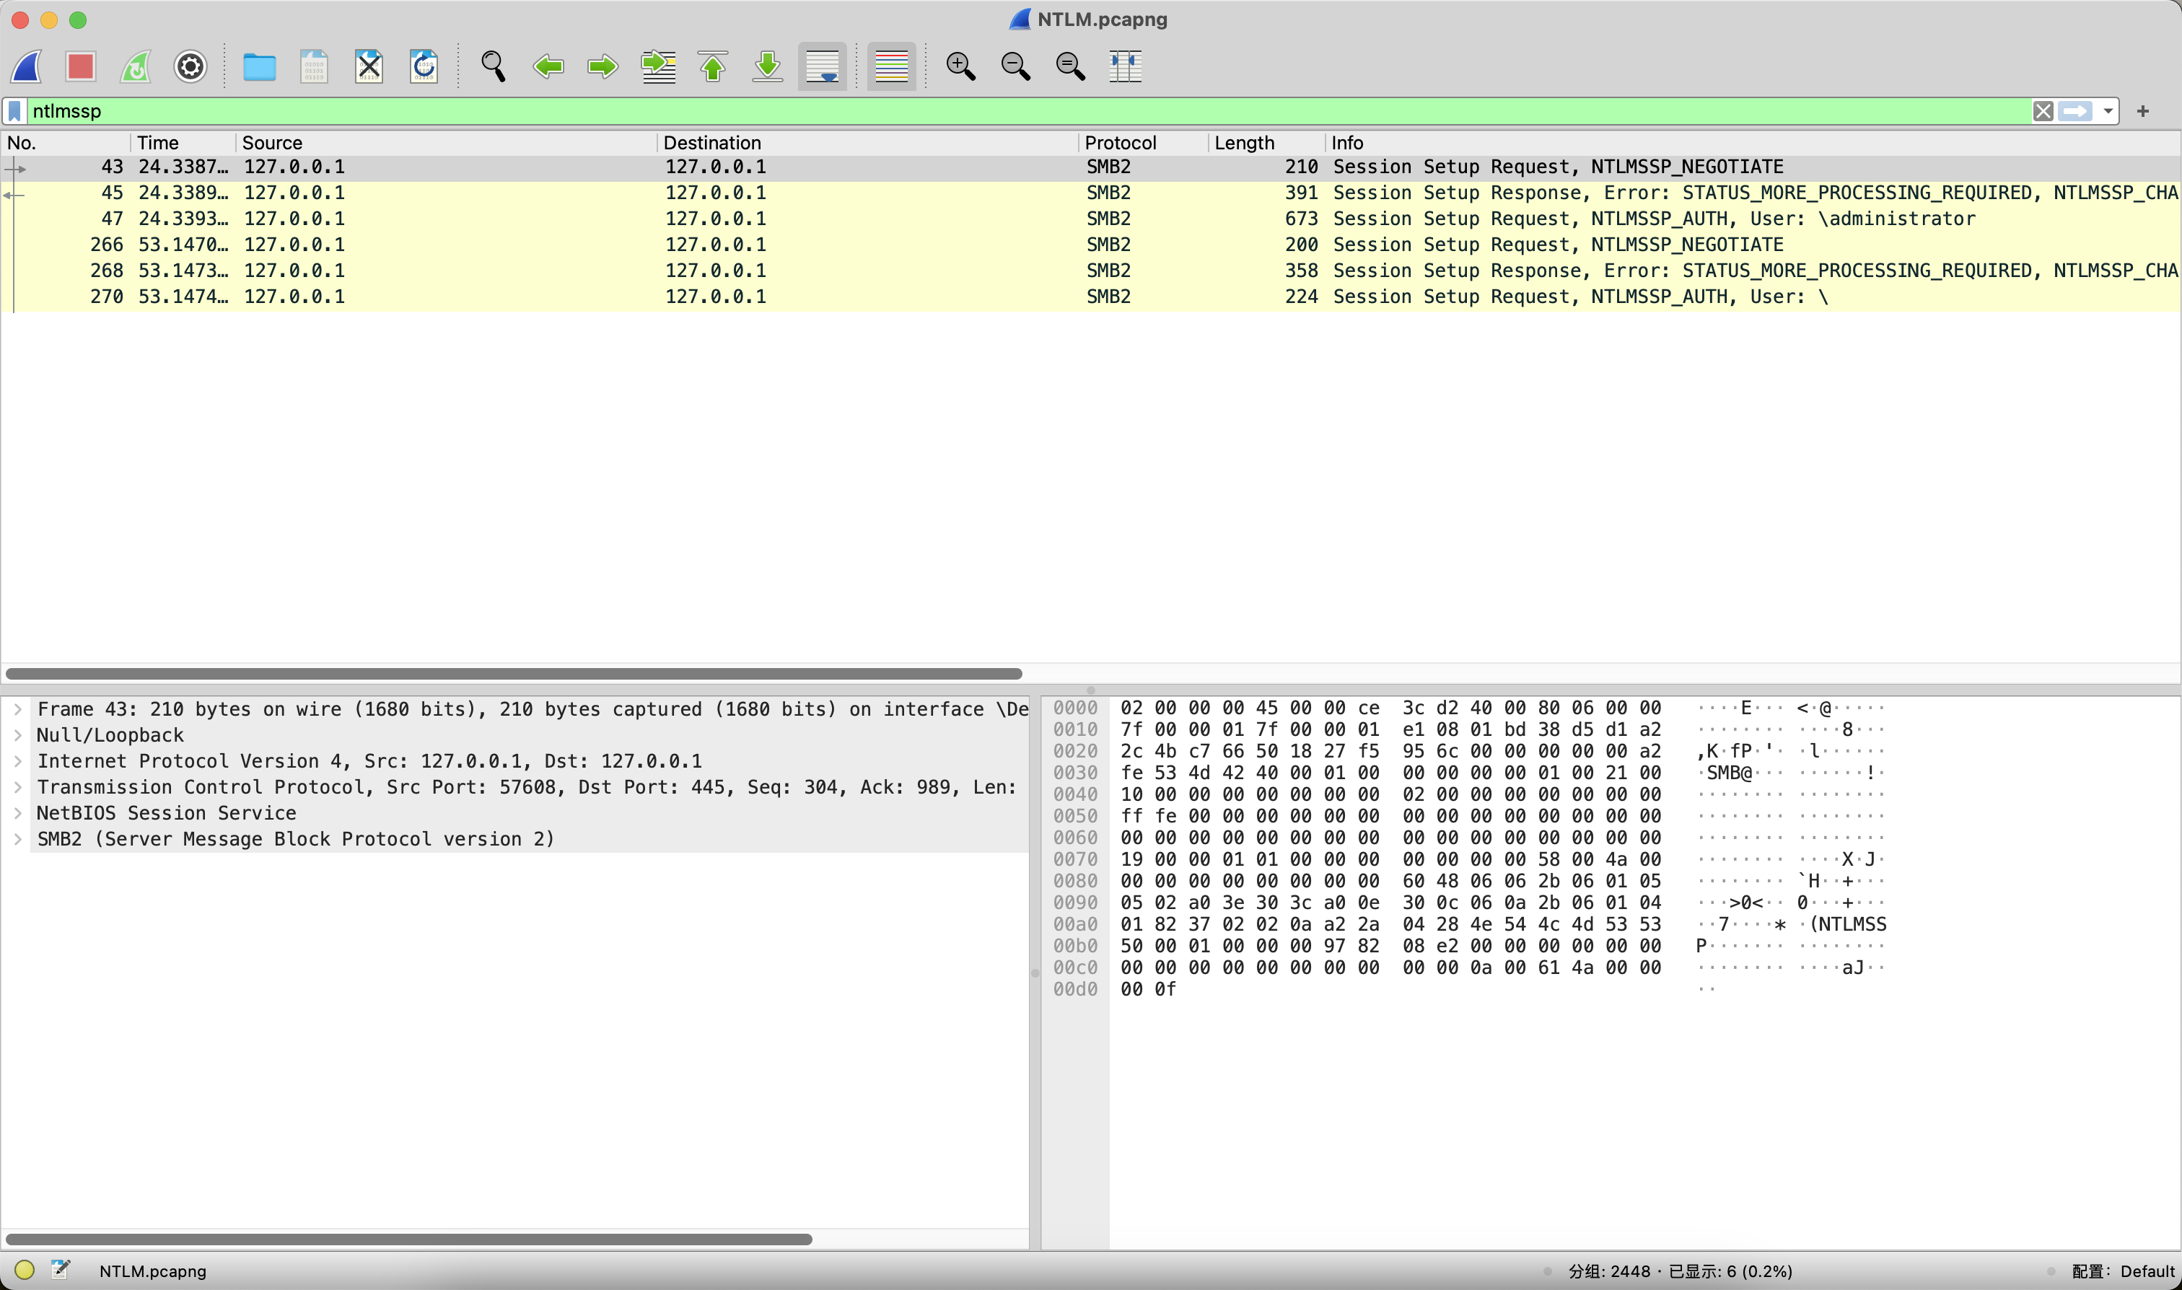Image resolution: width=2182 pixels, height=1290 pixels.
Task: Clear the ntlmssp display filter
Action: click(x=2043, y=111)
